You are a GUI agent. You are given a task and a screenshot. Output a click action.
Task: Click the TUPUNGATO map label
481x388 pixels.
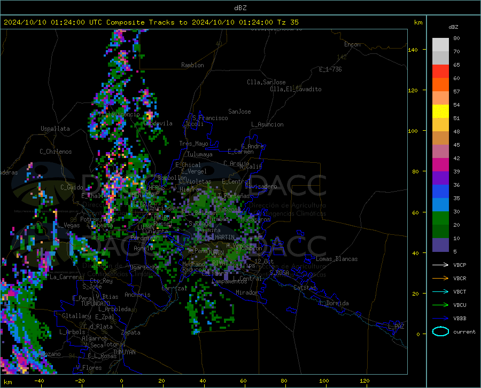[x=96, y=304]
